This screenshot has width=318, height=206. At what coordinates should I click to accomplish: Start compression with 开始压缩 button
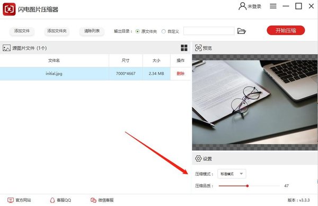tap(286, 30)
